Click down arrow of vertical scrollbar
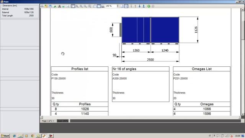Screen dimensions: 245x138 coord(243,114)
